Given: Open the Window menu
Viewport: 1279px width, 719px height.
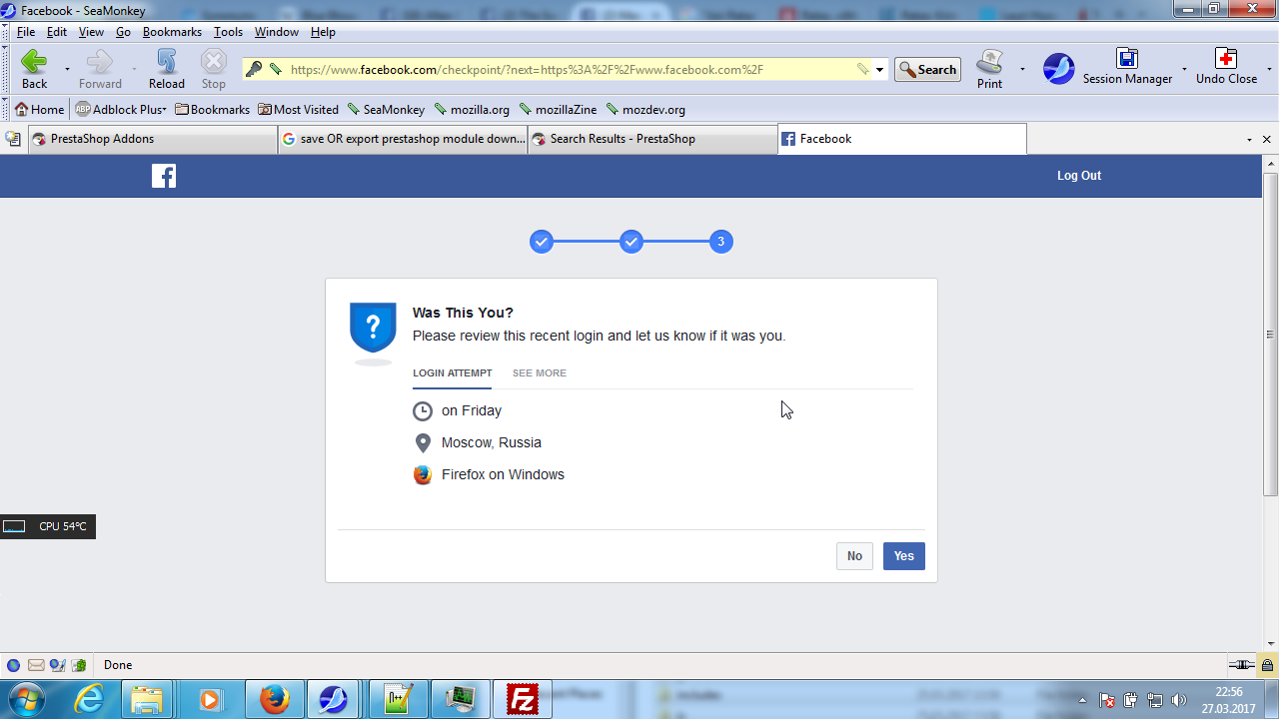Looking at the screenshot, I should (277, 32).
